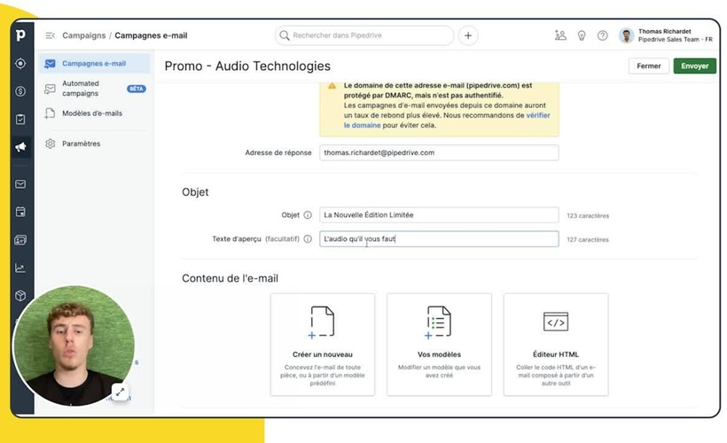
Task: Open Deals dollar icon in sidebar
Action: coord(20,91)
